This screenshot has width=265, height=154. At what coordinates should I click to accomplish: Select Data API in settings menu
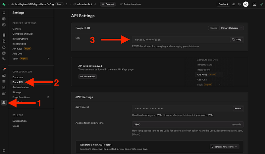pyautogui.click(x=18, y=82)
